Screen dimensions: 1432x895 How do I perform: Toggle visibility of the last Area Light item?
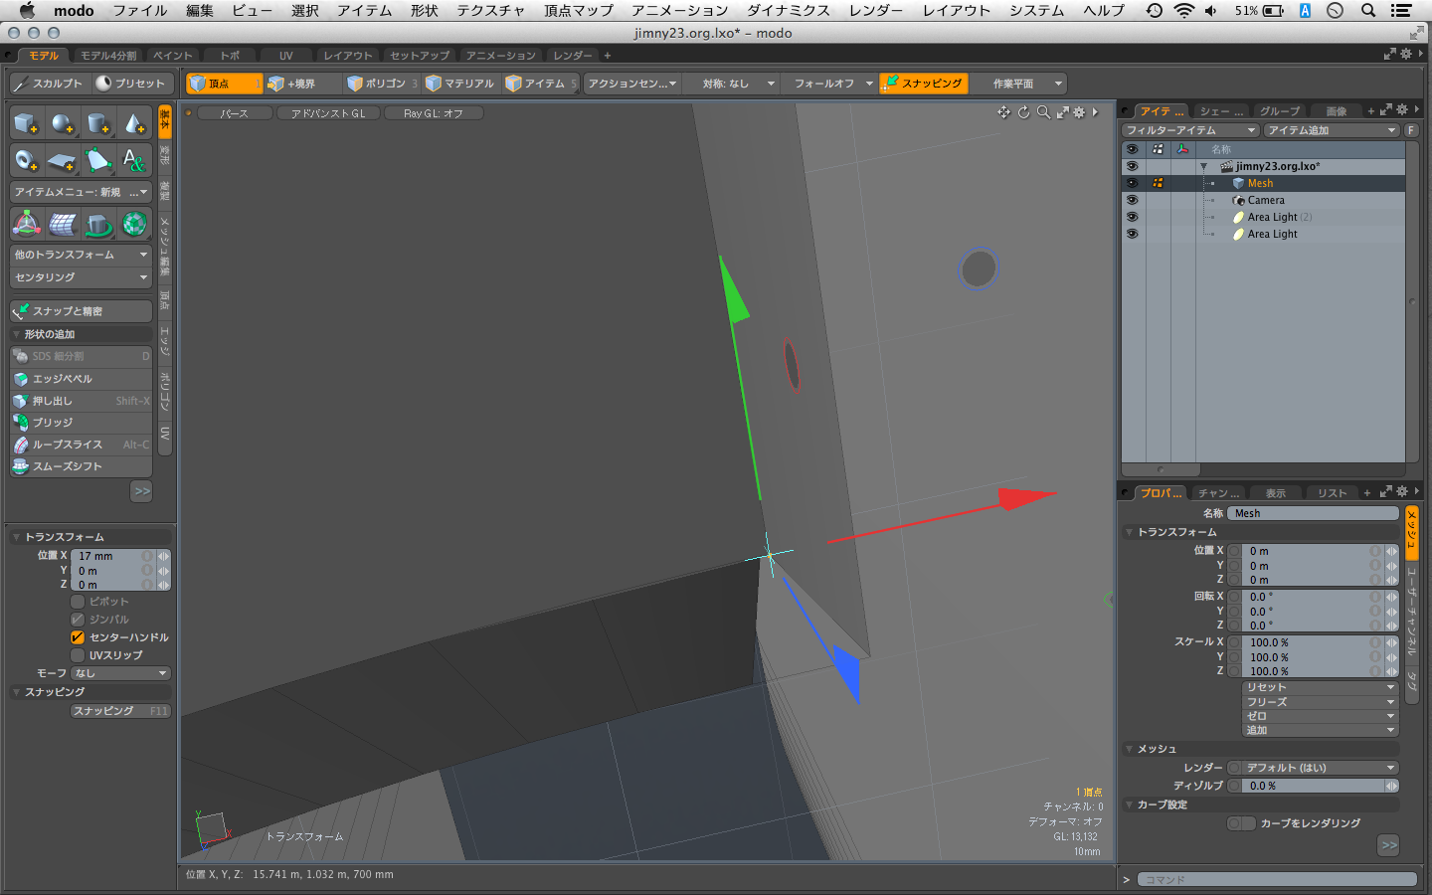[x=1132, y=234]
